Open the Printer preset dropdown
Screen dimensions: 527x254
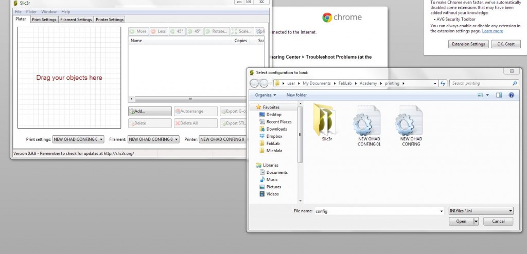coord(222,139)
